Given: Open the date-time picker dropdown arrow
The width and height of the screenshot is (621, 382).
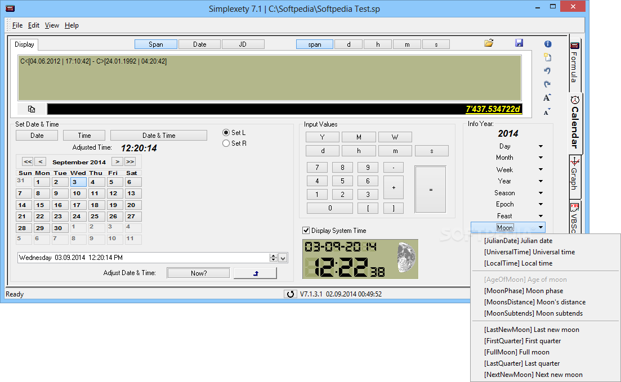Looking at the screenshot, I should (x=283, y=258).
